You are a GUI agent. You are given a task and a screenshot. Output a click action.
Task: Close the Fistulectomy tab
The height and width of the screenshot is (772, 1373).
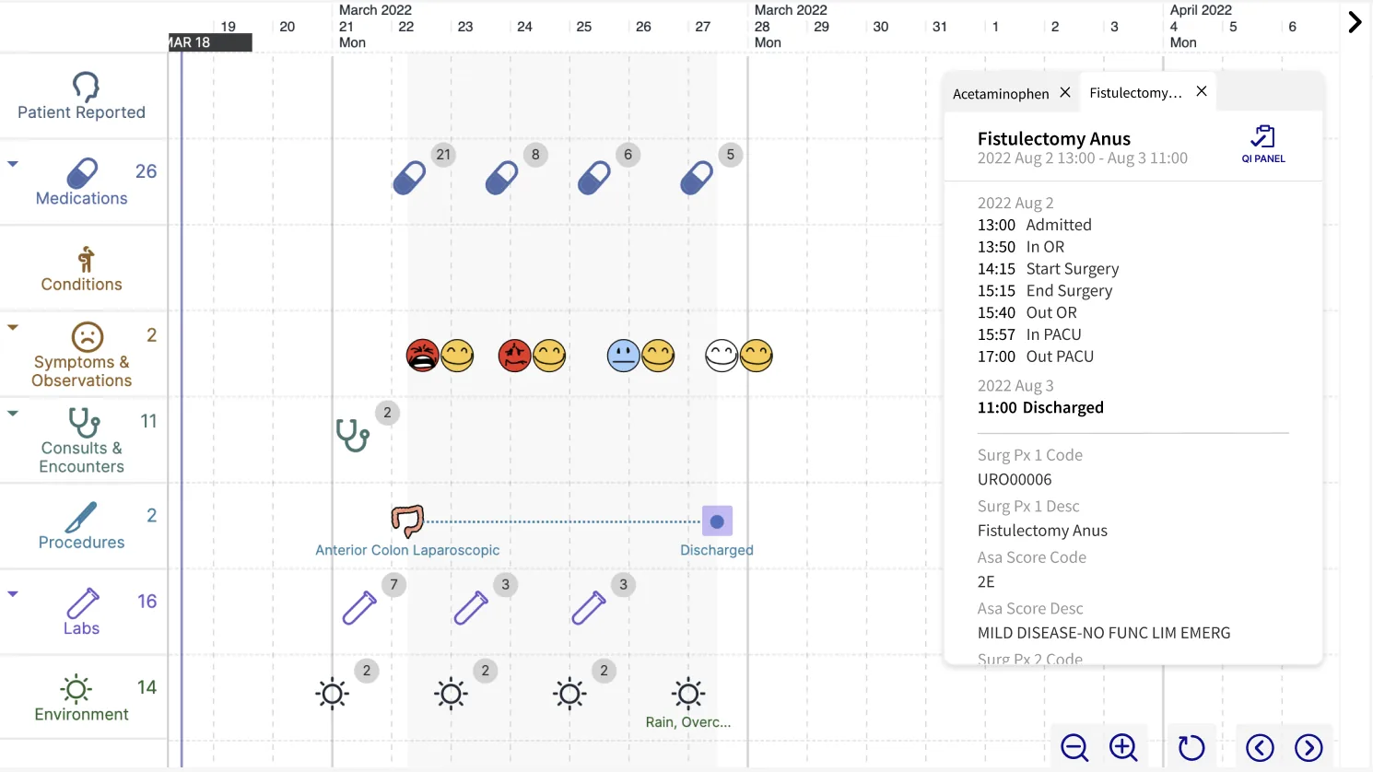[1202, 91]
